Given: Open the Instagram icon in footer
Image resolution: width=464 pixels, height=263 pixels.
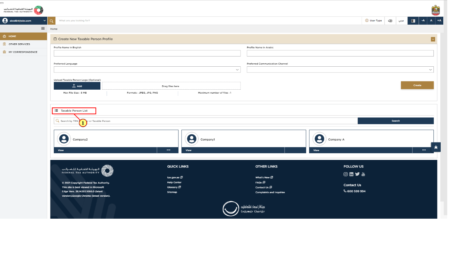Looking at the screenshot, I should click(x=346, y=174).
